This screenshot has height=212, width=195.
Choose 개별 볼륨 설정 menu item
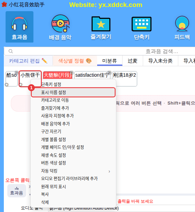point(73,139)
